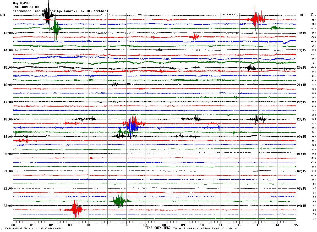
Task: Click the 18:15 UTC time label
Action: (302, 33)
